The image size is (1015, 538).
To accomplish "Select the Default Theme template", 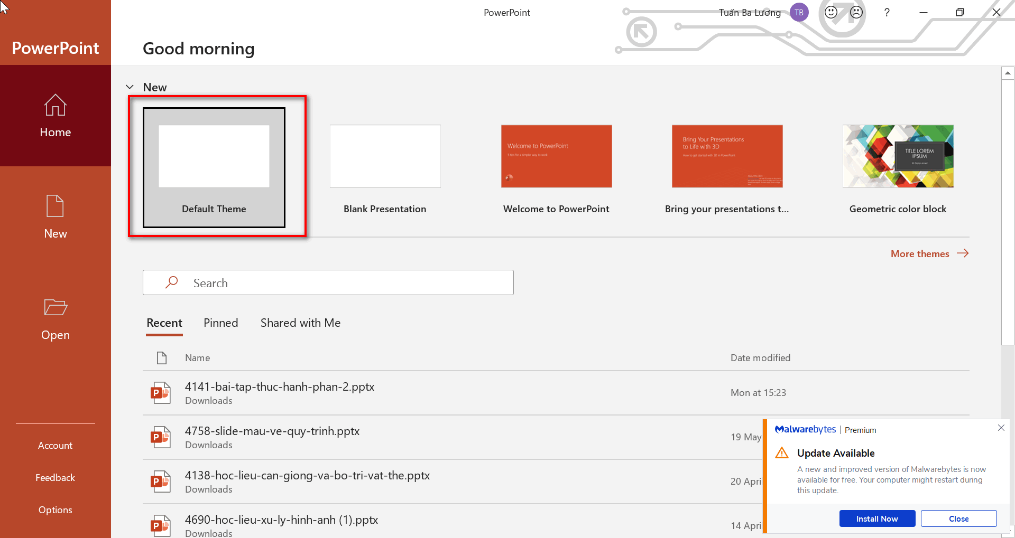I will pos(214,167).
